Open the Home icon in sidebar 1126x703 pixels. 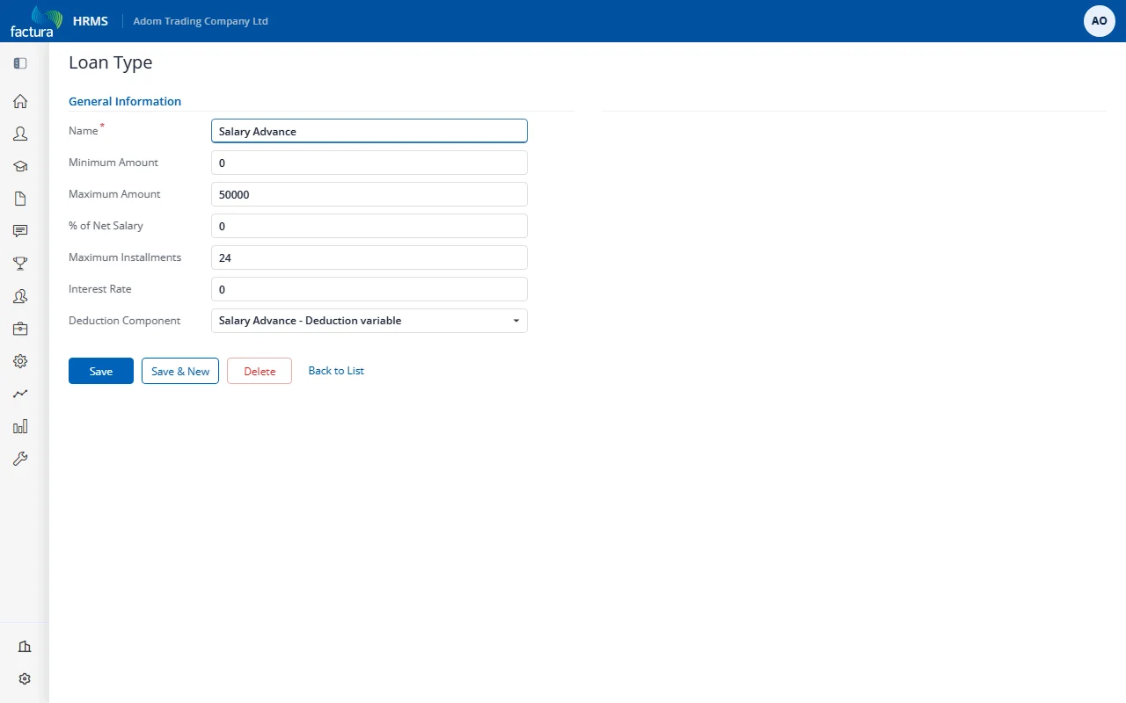(20, 101)
